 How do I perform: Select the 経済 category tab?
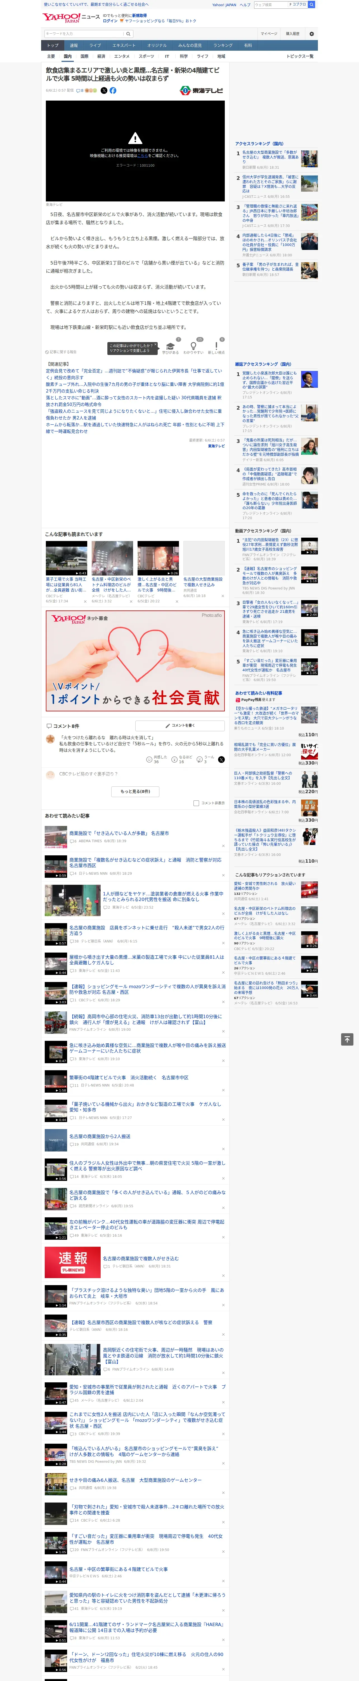pos(101,56)
